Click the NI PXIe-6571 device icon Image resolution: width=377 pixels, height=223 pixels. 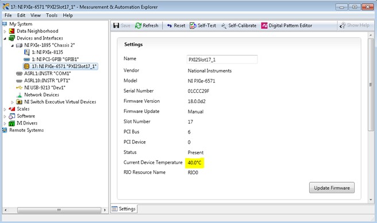pos(26,66)
